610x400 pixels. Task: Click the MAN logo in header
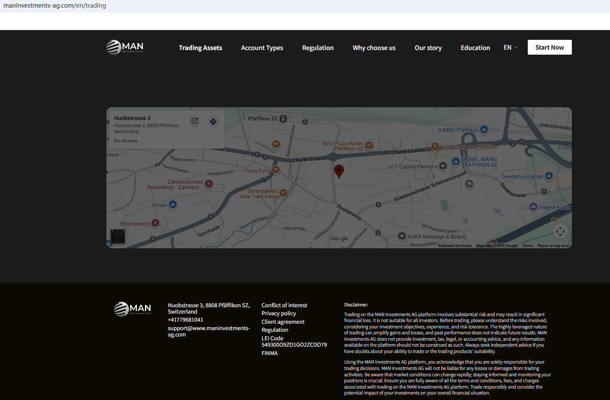(125, 47)
